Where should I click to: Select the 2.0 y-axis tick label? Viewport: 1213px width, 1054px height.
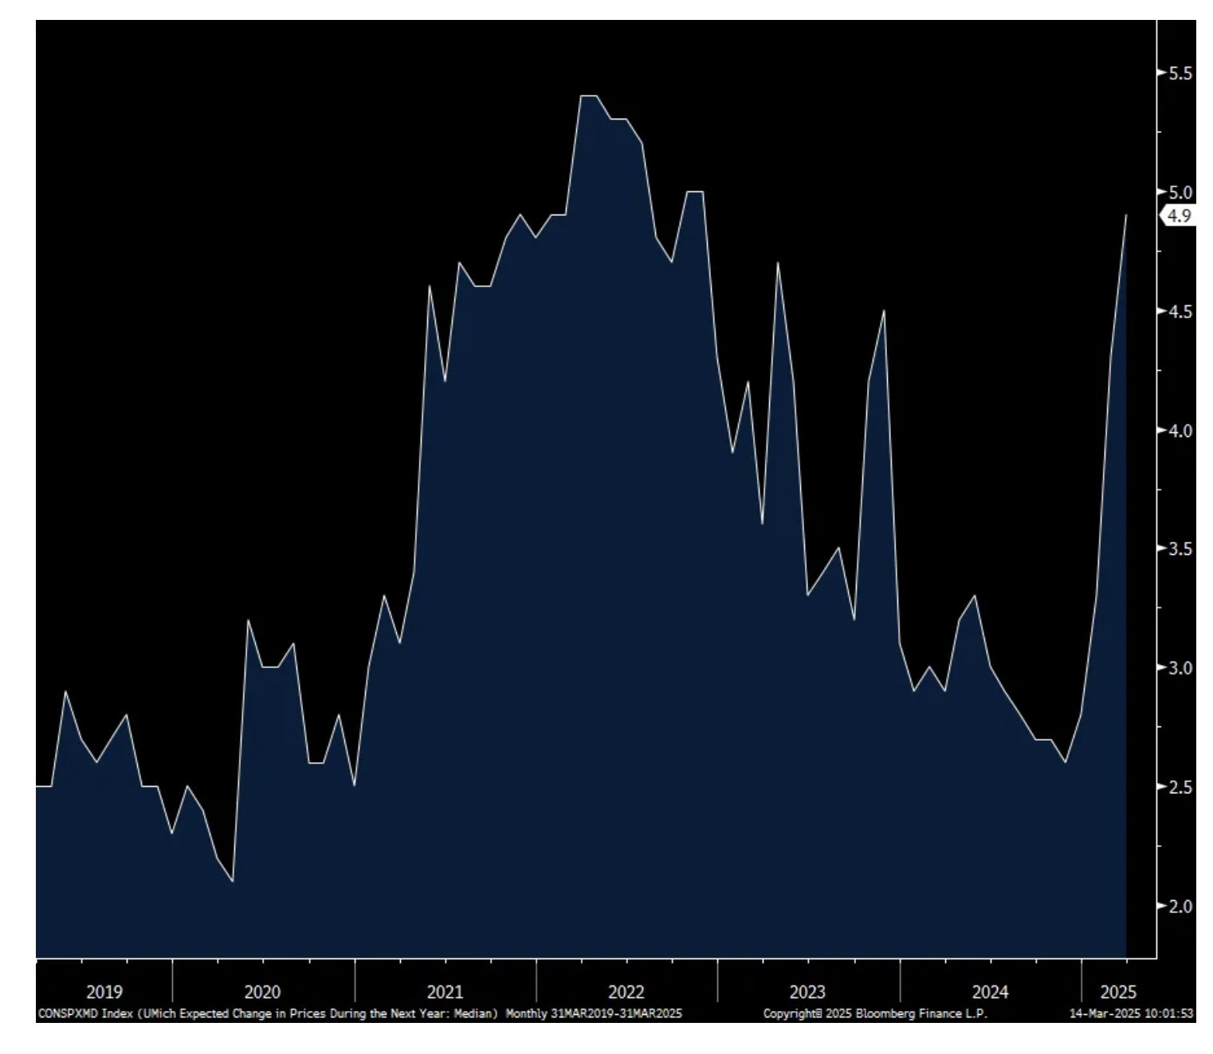coord(1180,906)
